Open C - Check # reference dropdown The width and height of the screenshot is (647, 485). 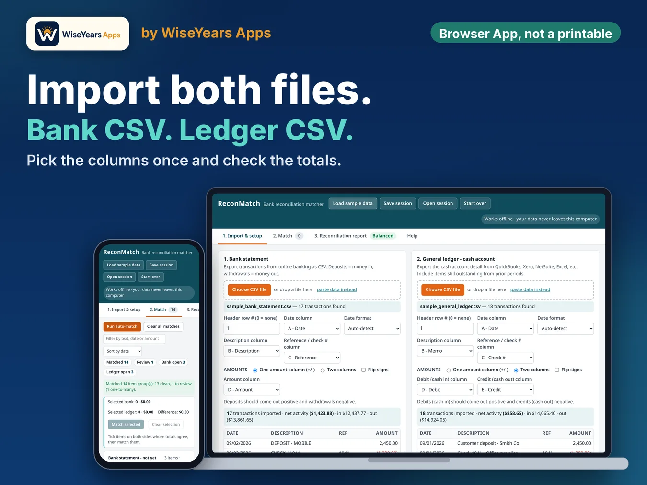tap(506, 358)
